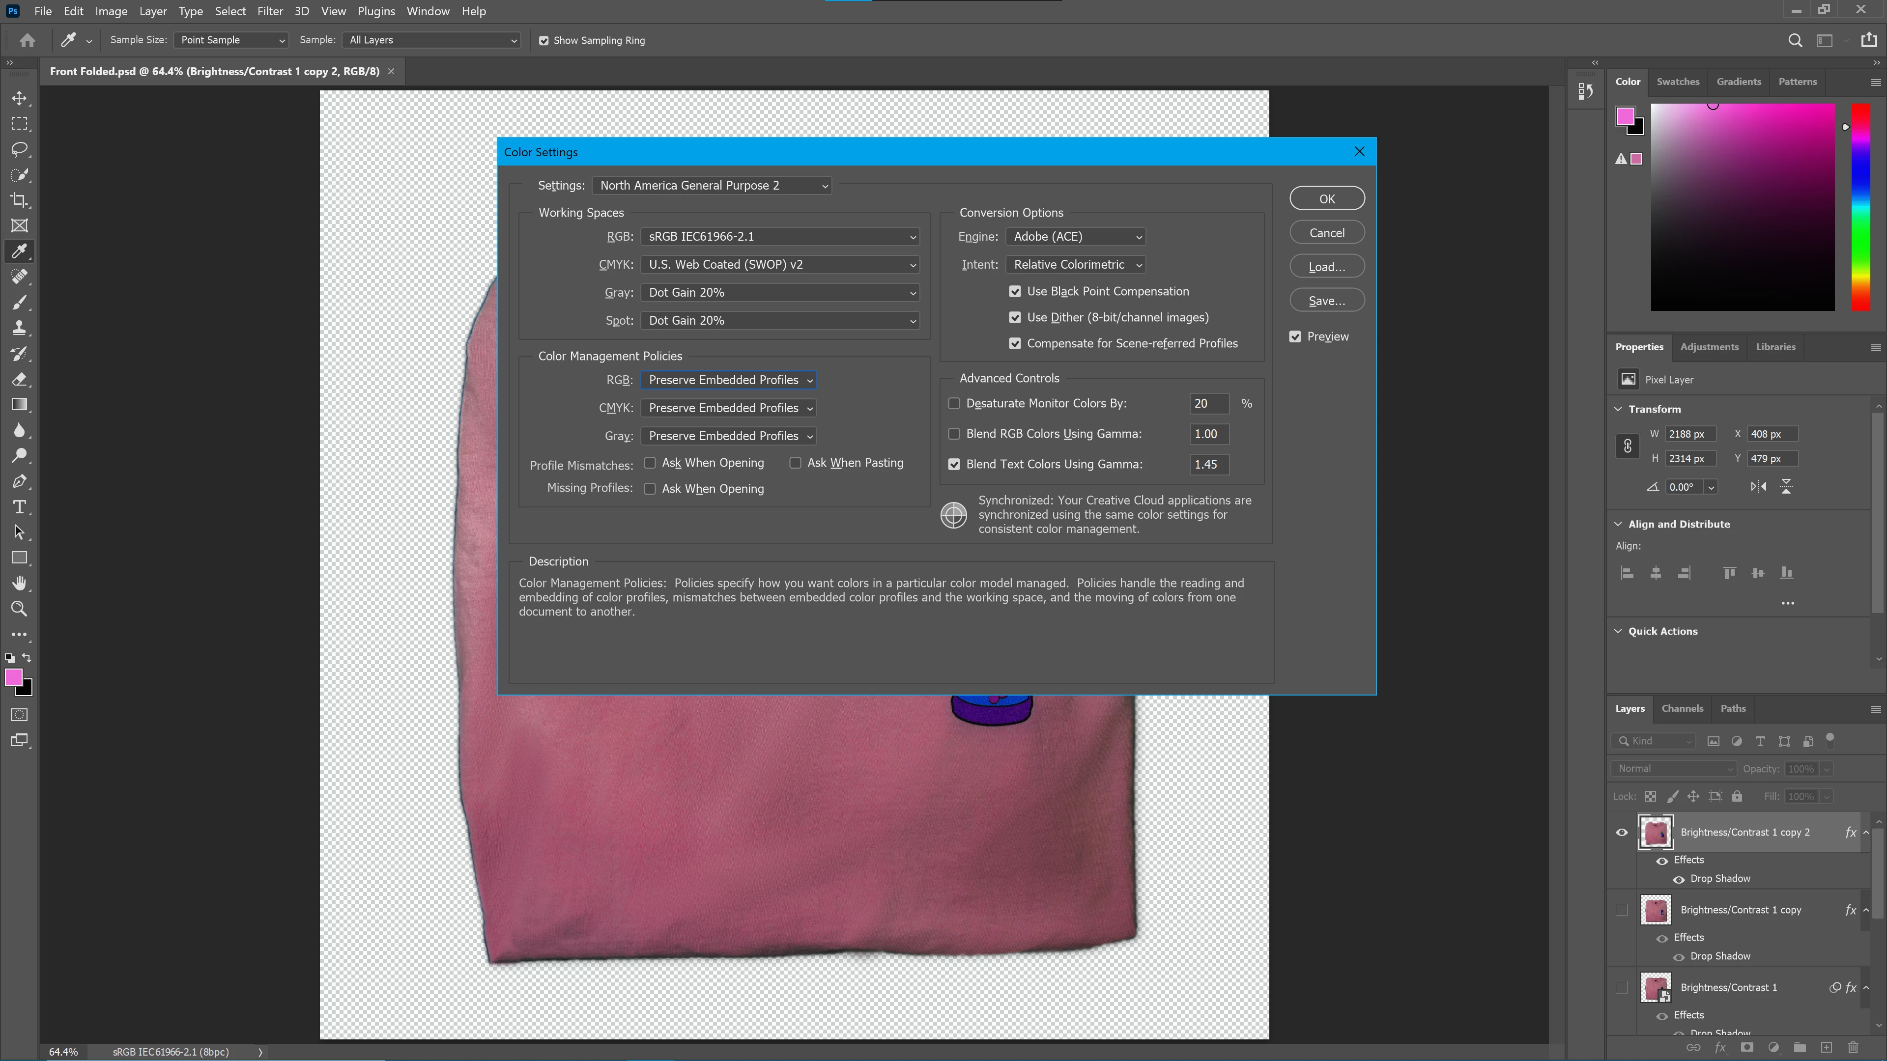1887x1061 pixels.
Task: Collapse the Align and Distribute section
Action: [1618, 524]
